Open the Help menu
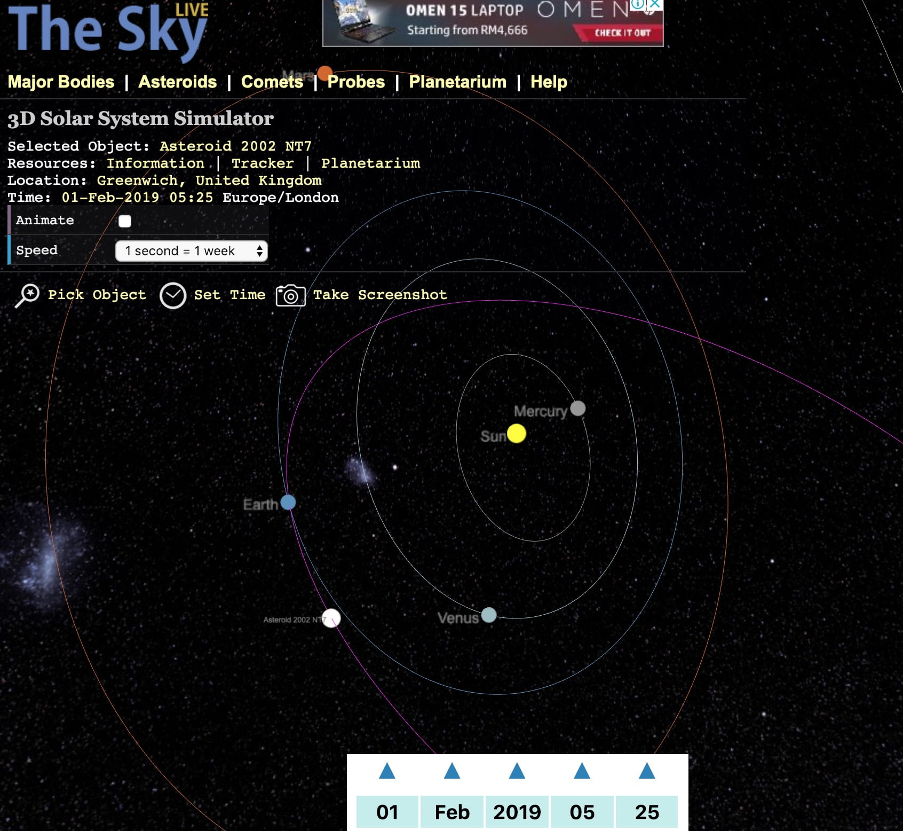This screenshot has width=903, height=831. 549,82
